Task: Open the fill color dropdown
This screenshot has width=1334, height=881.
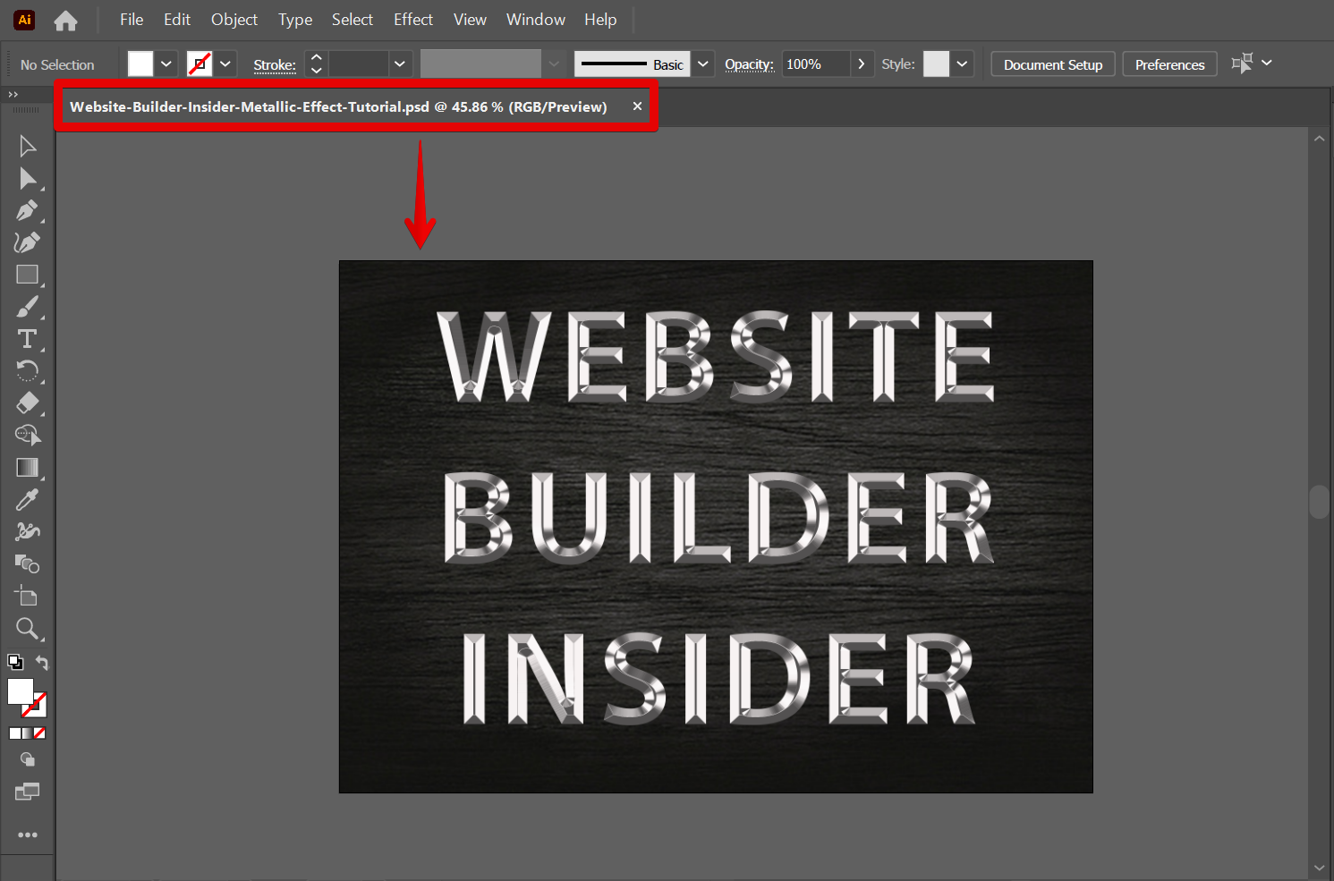Action: click(x=166, y=64)
